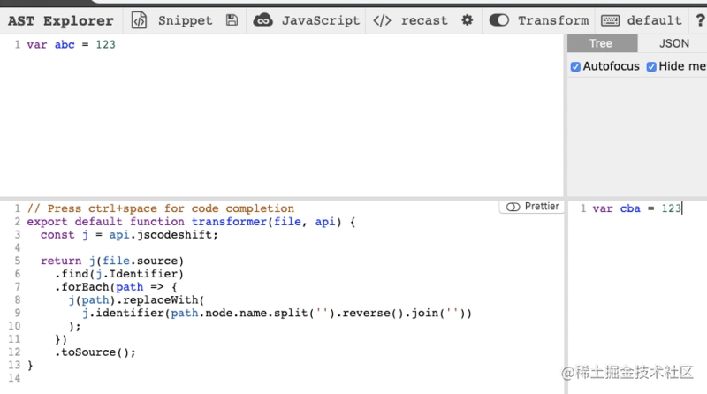The width and height of the screenshot is (707, 394).
Task: Switch to the Tree tab
Action: pyautogui.click(x=602, y=43)
